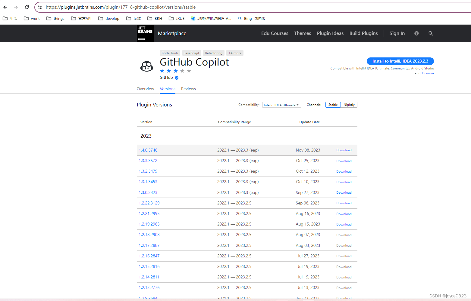471x301 pixels.
Task: Open version 1.3.2.3479
Action: [x=148, y=171]
